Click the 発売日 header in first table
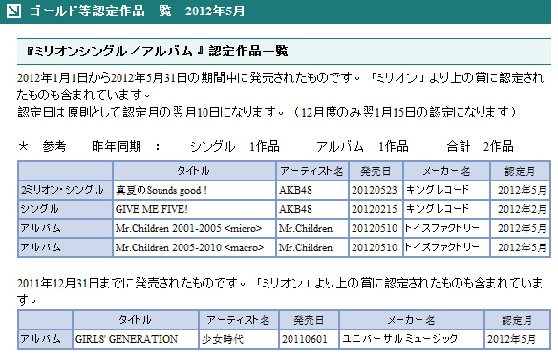558x362 pixels. click(x=376, y=171)
